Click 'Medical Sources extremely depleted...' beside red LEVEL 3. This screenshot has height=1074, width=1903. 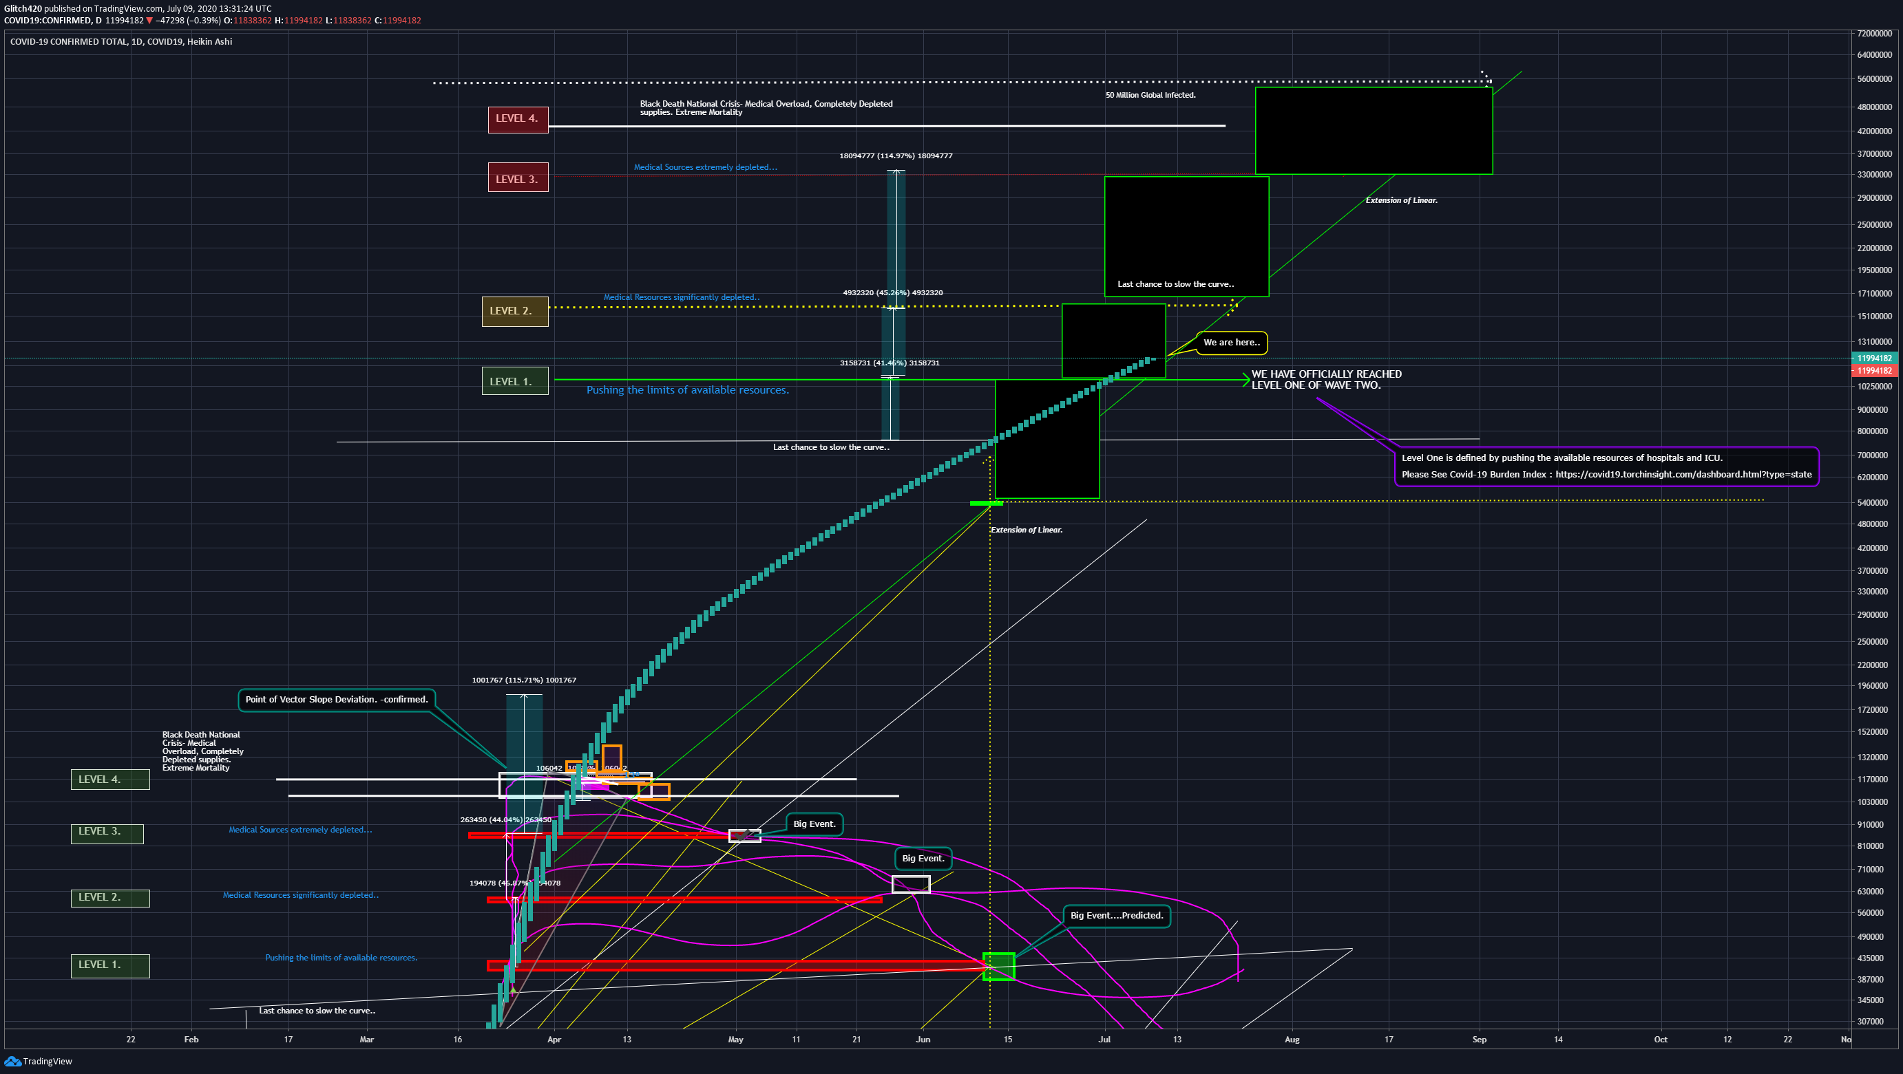[x=705, y=168]
